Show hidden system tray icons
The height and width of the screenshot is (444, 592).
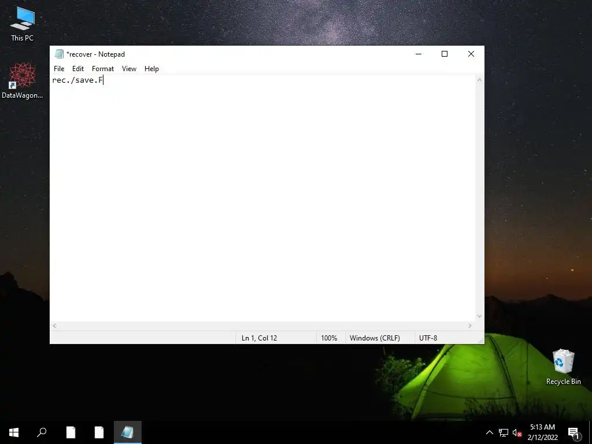[x=489, y=432]
